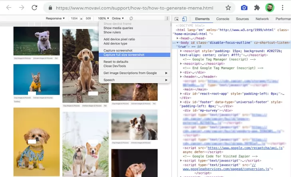Open the Speech submenu
This screenshot has height=177, width=291.
point(134,80)
